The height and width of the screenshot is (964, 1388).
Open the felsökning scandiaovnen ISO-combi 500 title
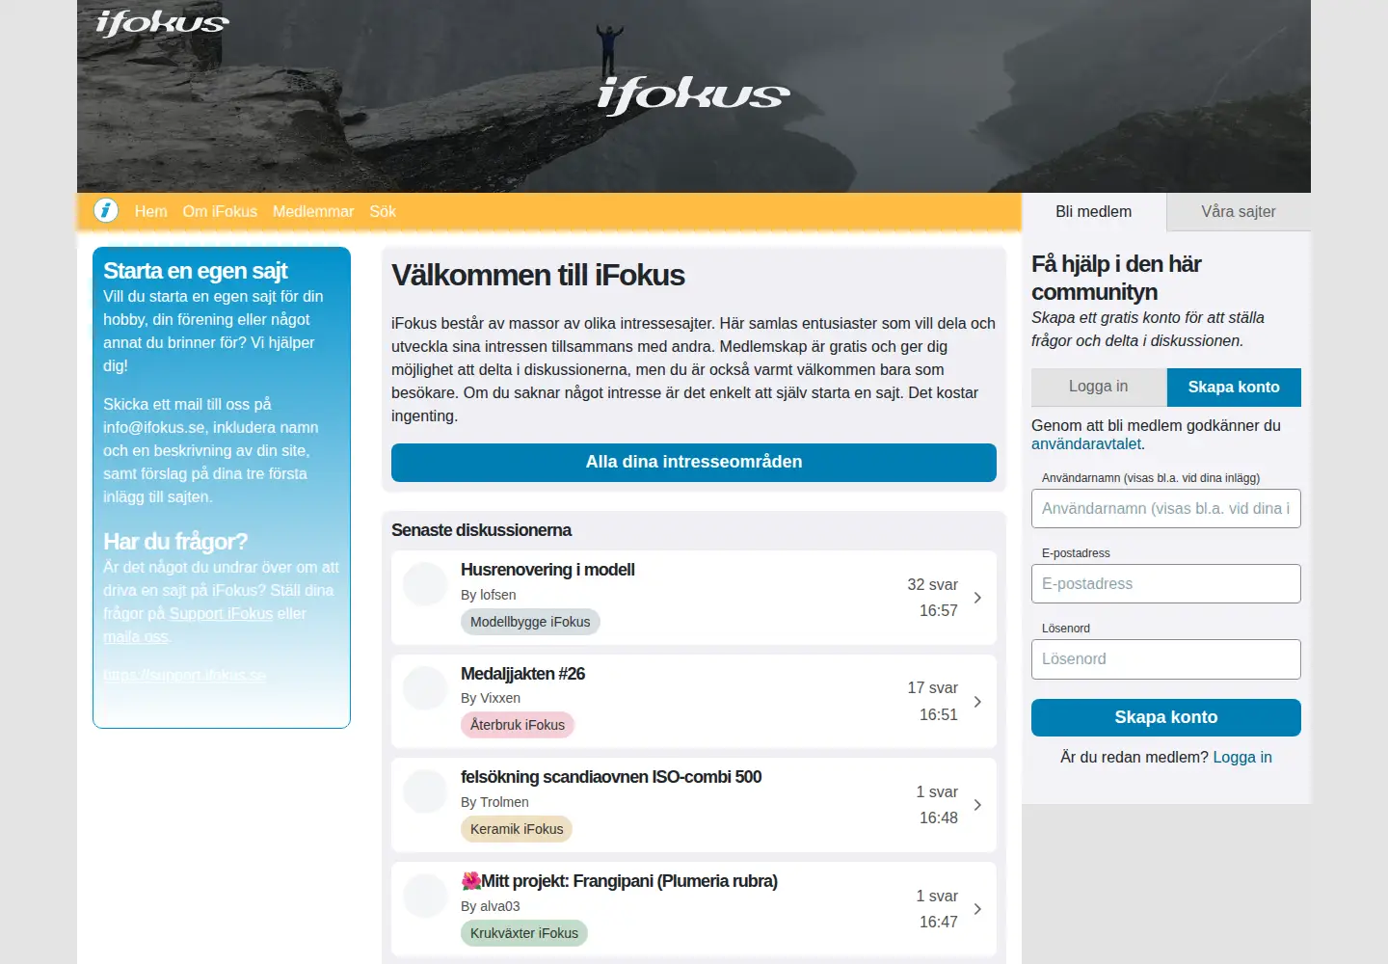coord(611,777)
